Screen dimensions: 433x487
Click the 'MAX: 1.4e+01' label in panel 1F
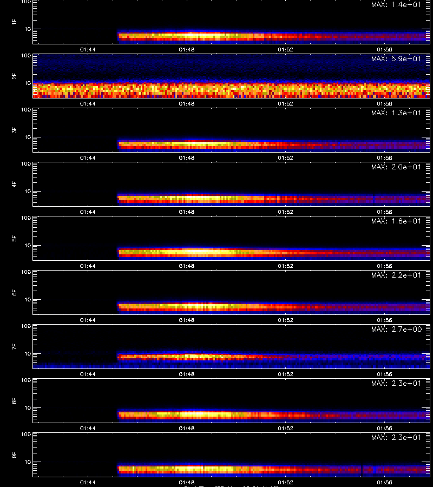coord(396,5)
